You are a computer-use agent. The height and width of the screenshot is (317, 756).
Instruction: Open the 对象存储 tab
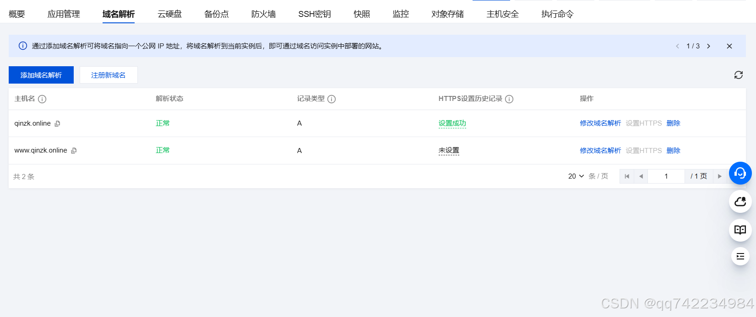[x=448, y=14]
